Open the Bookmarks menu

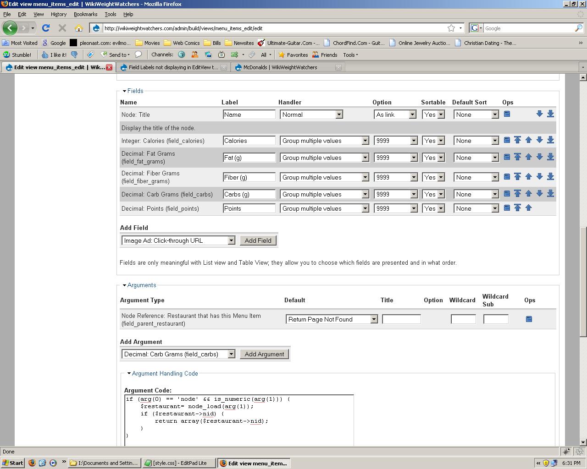(85, 14)
